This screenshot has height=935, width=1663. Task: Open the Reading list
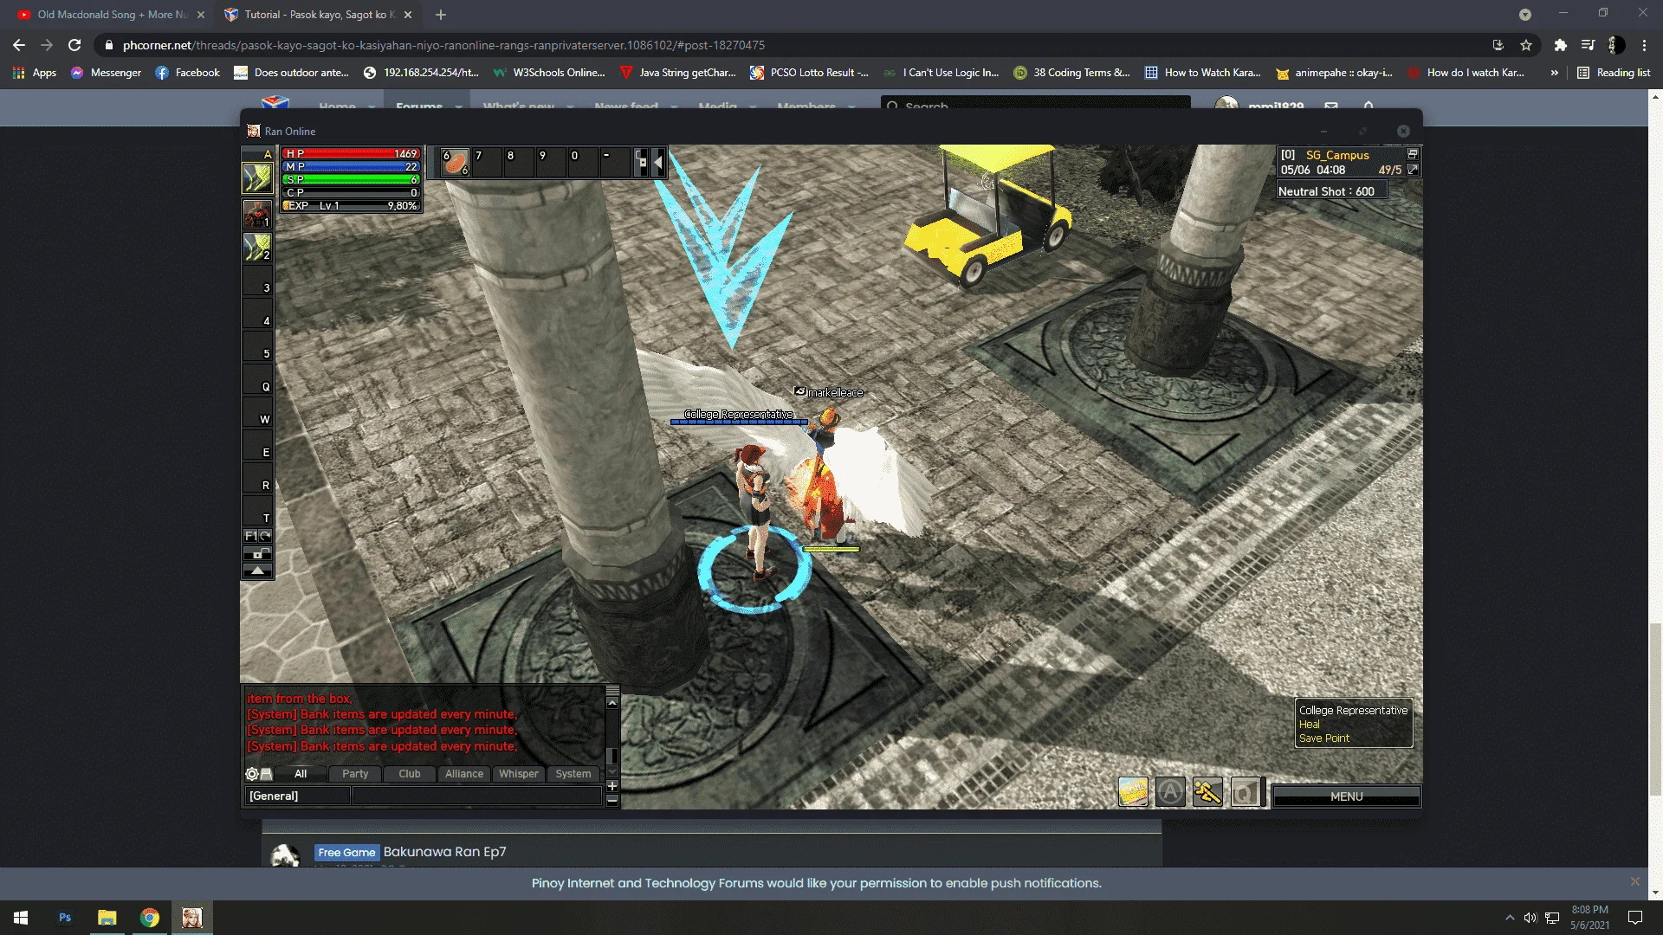pyautogui.click(x=1614, y=73)
